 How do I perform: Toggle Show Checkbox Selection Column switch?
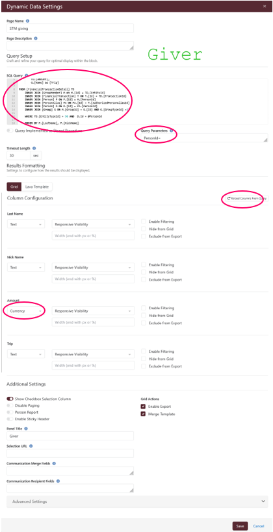10,399
